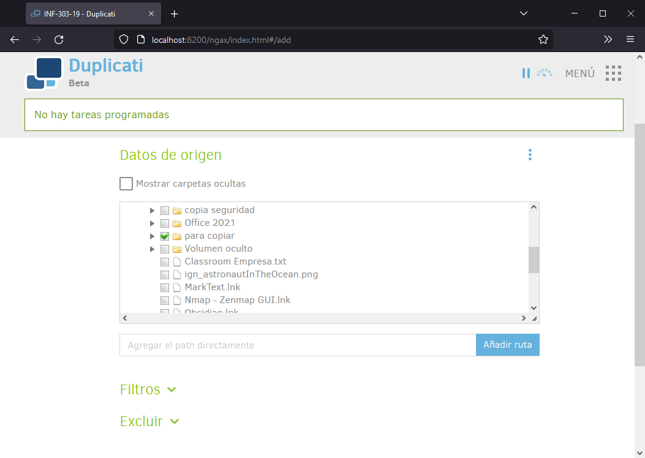Click the Duplicati logo icon
Screen dimensions: 645x458
click(43, 73)
